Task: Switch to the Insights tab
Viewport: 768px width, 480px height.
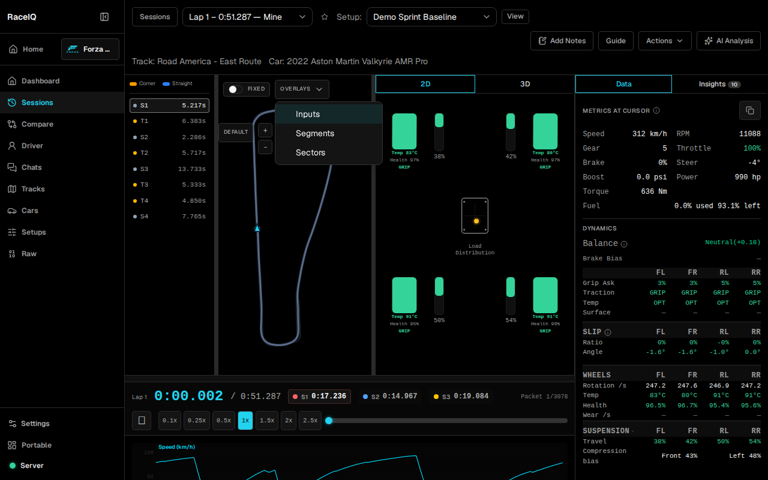Action: click(x=719, y=84)
